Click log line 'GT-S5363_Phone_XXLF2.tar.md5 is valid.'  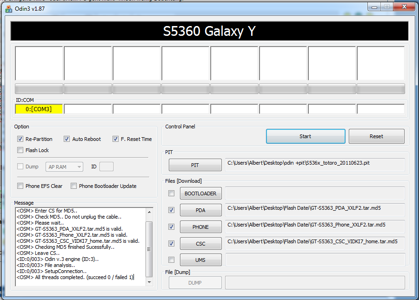[72, 235]
